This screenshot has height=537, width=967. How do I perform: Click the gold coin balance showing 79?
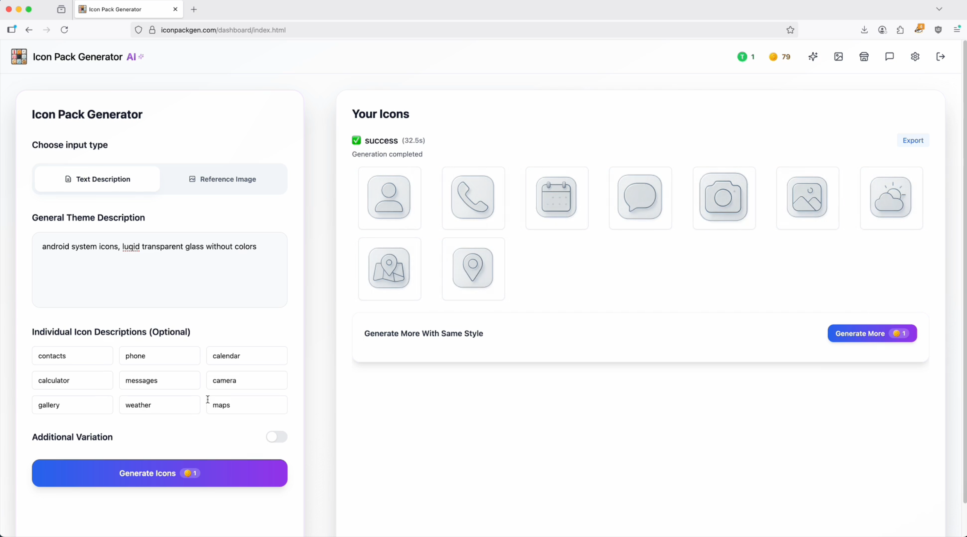[x=780, y=57]
